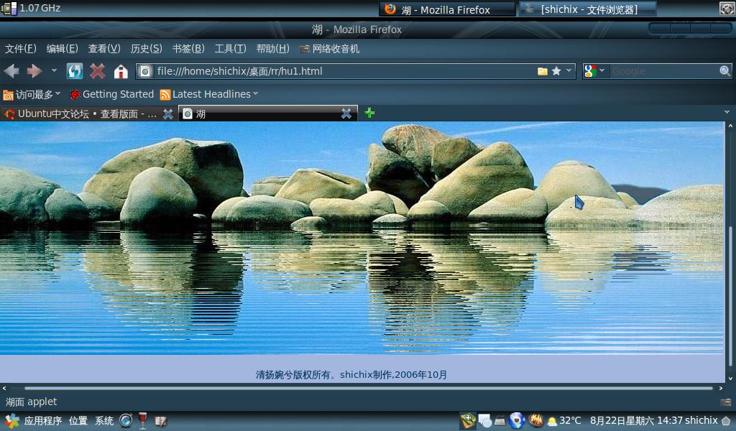Screen dimensions: 736x431
Task: Click the blue round tray icon
Action: pos(517,421)
